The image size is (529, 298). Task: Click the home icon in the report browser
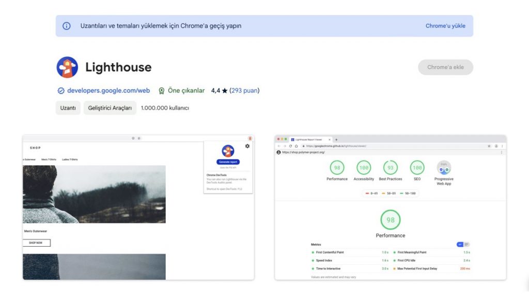pyautogui.click(x=296, y=146)
